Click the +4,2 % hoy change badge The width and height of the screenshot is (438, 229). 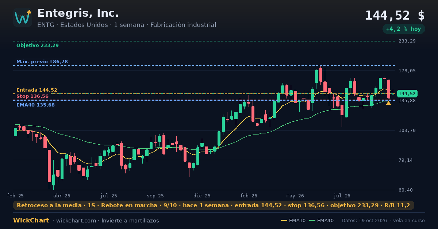[x=403, y=29]
